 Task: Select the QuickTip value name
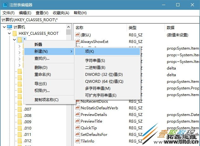[x=89, y=128]
